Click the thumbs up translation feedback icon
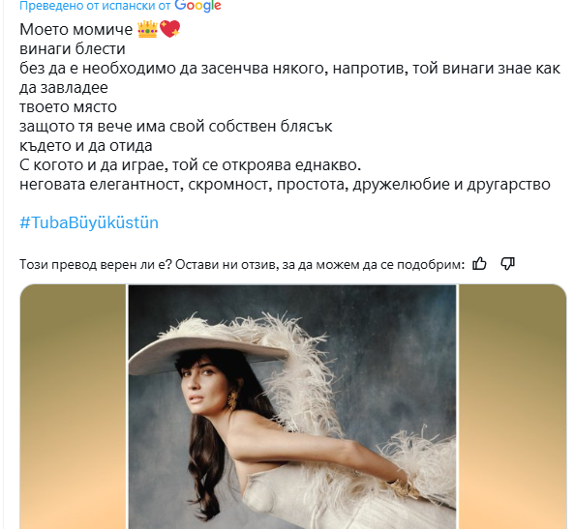 pos(479,264)
